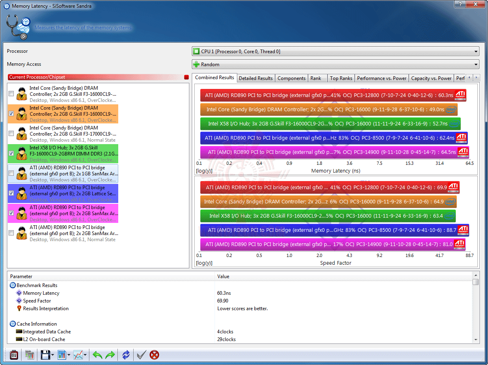Open the arrow next to the line graph icon
Viewport: 488px width, 365px height.
click(85, 355)
